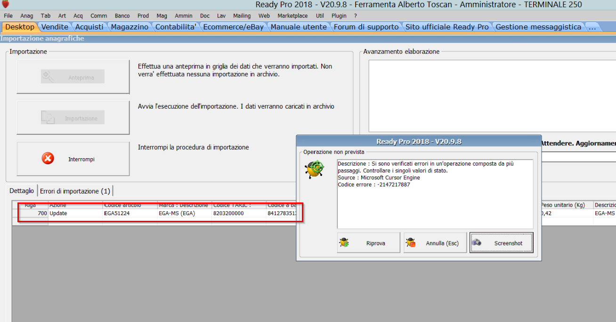Click the Update action cell

(75, 213)
